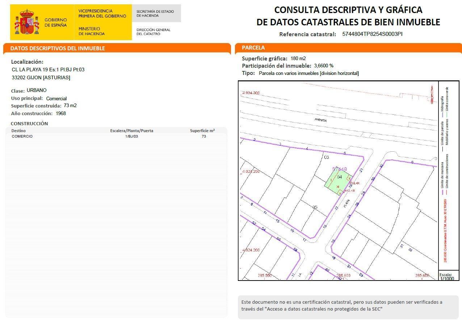This screenshot has height=320, width=462.
Task: Click parcel label 03 on the map
Action: 326,157
